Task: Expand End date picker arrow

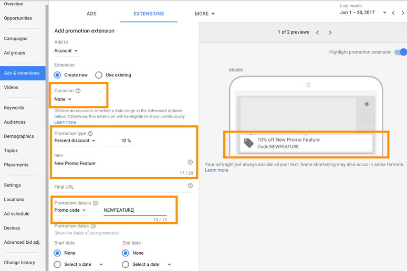Action: coord(169,265)
